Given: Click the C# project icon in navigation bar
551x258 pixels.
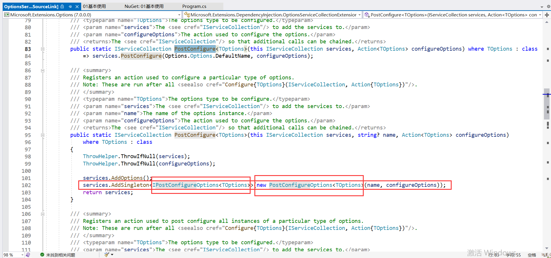Looking at the screenshot, I should [x=6, y=15].
